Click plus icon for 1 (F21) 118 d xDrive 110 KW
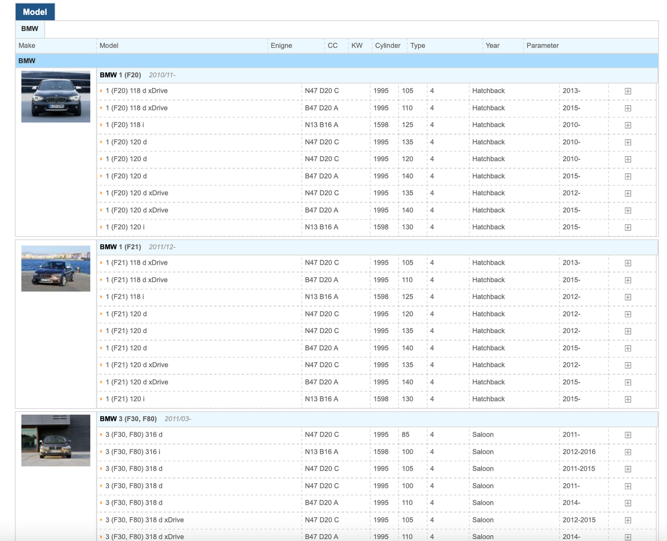 [x=628, y=280]
